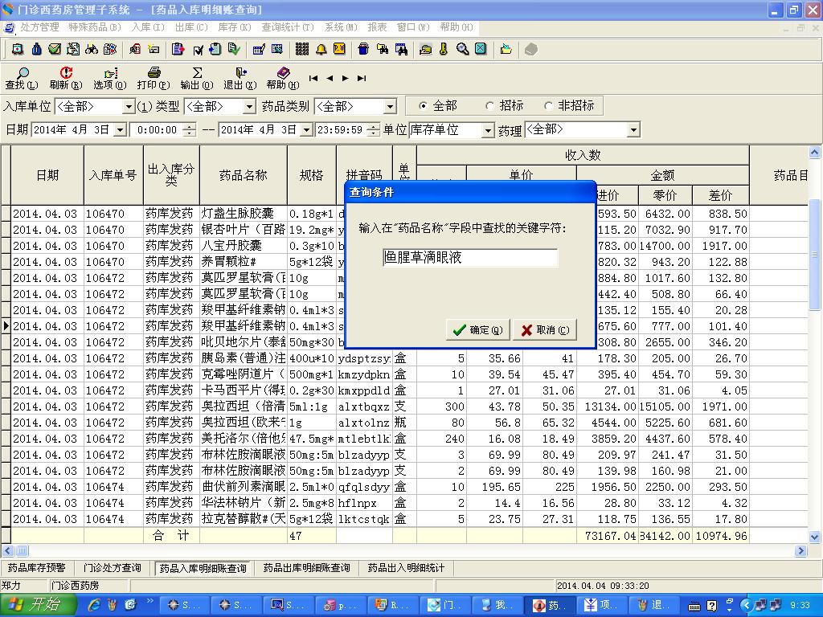Click the 刷新(R) refresh button

pos(66,78)
